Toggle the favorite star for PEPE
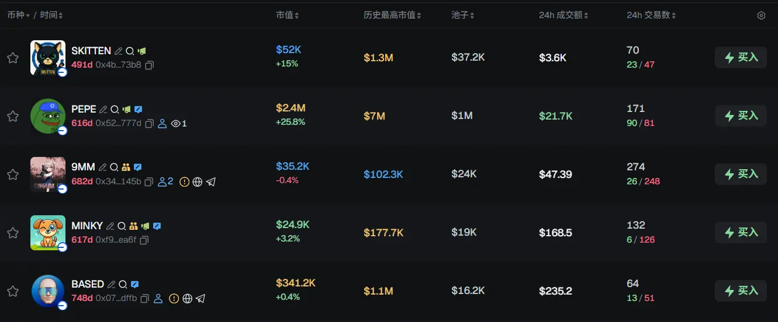The width and height of the screenshot is (778, 322). point(13,116)
